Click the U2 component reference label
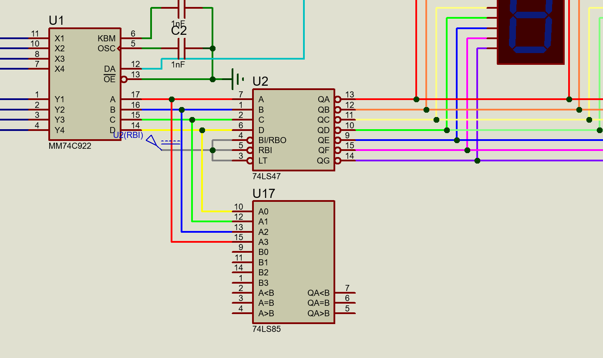The width and height of the screenshot is (603, 358). (260, 81)
